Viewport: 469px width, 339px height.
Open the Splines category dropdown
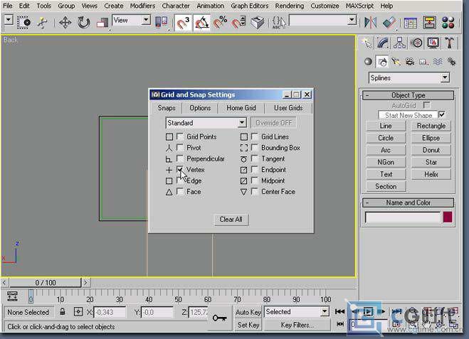click(x=445, y=78)
